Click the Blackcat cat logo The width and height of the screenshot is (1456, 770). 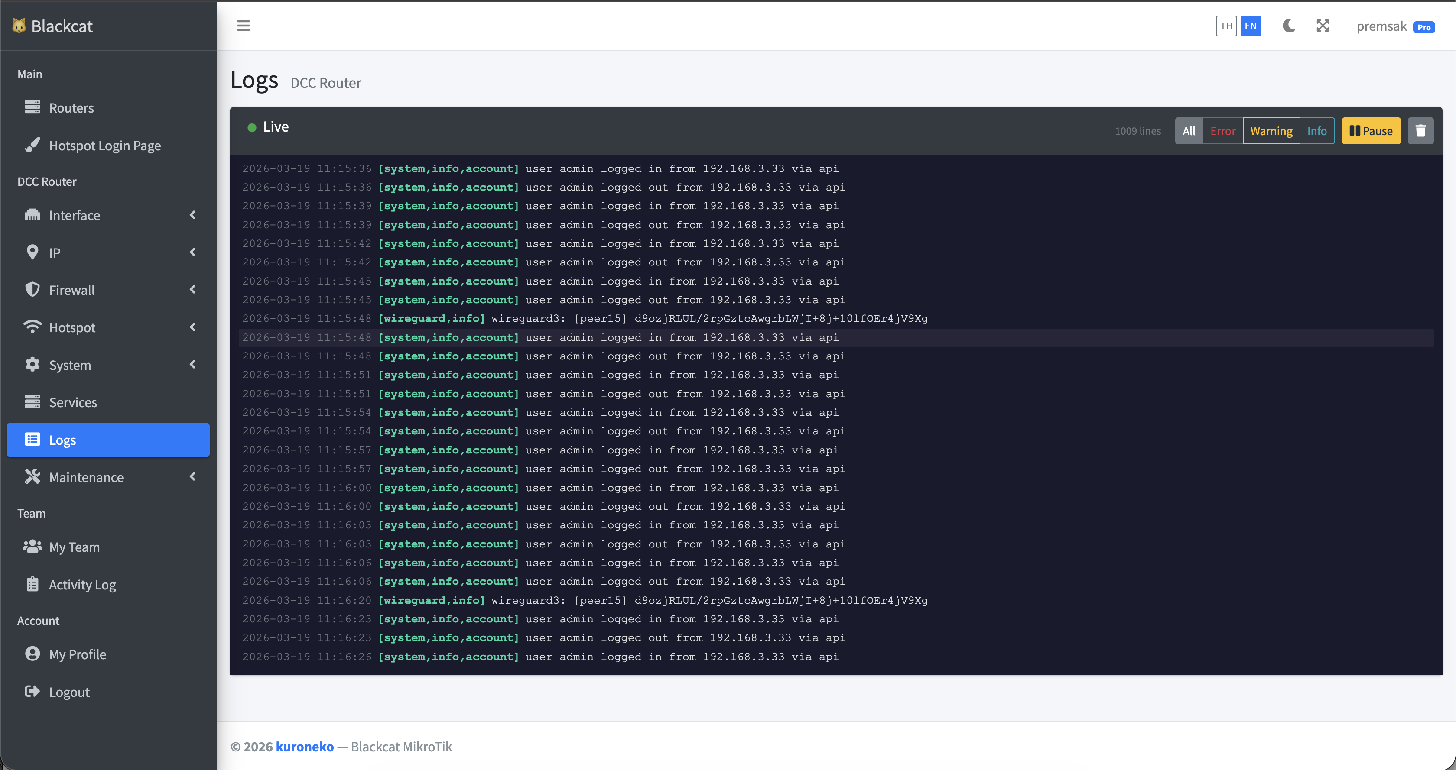19,26
